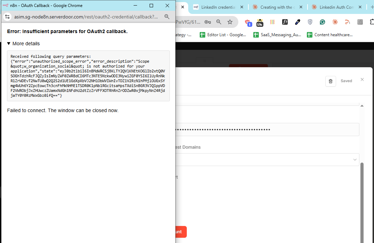
Task: Open the Content healthcare bookmark
Action: (x=329, y=35)
